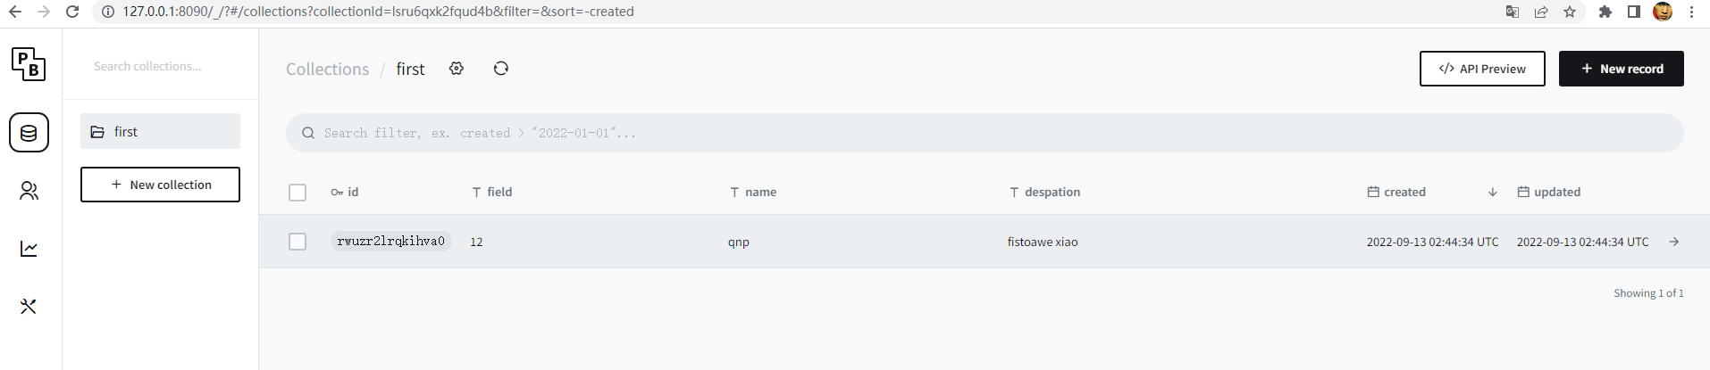Click the name value qnp
Image resolution: width=1710 pixels, height=370 pixels.
coord(739,242)
